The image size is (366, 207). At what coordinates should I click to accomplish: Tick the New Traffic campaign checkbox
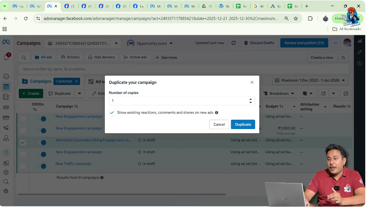[23, 166]
